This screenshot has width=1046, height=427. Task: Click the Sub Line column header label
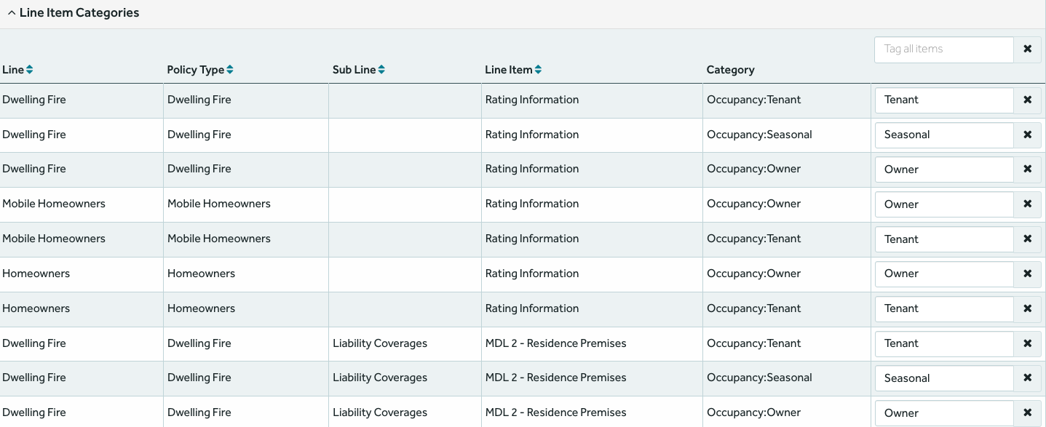pos(354,70)
